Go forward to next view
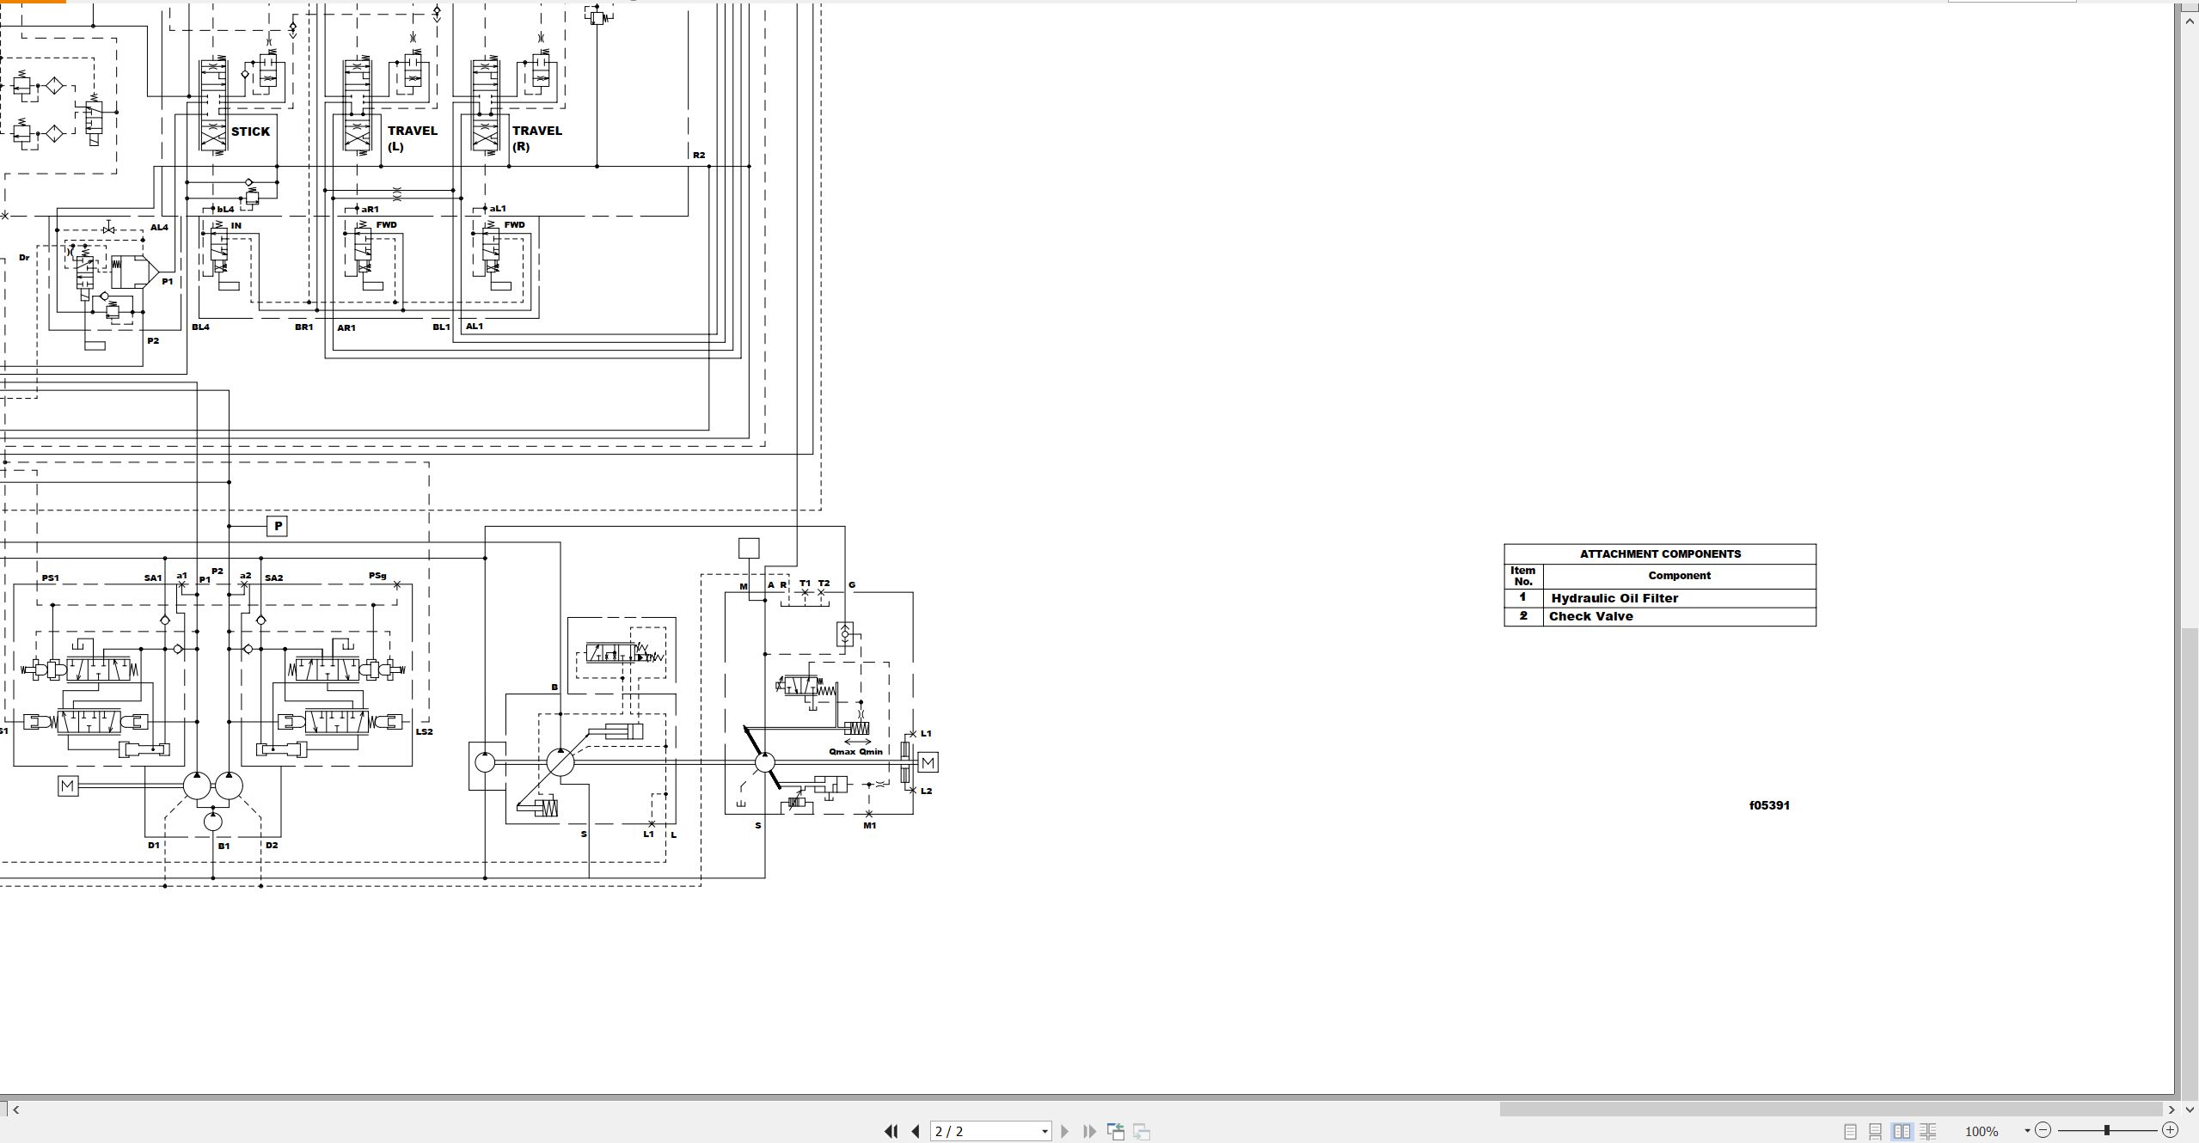 (x=1142, y=1131)
